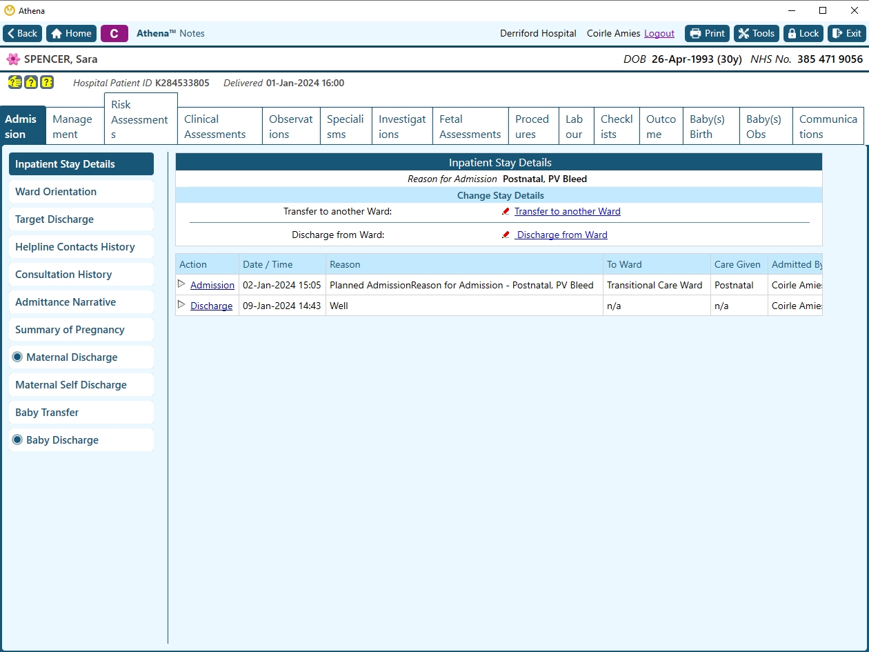Switch to the Fetal Assessments tab
Image resolution: width=869 pixels, height=652 pixels.
(x=471, y=126)
